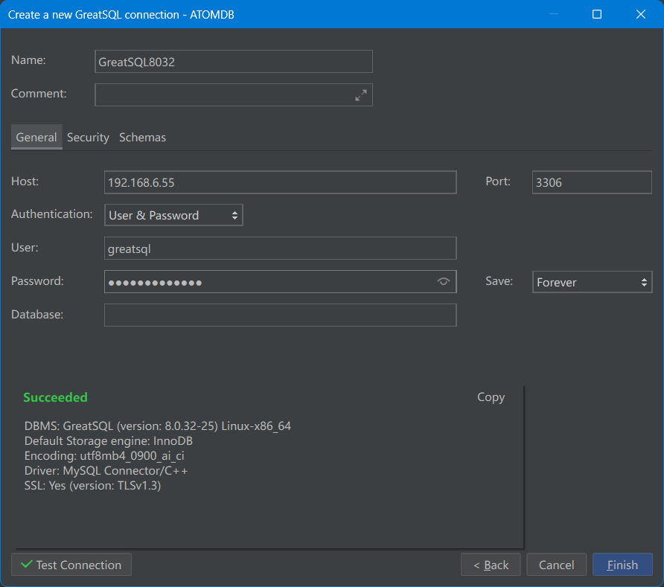This screenshot has width=664, height=587.
Task: Switch to the Schemas tab
Action: 142,138
